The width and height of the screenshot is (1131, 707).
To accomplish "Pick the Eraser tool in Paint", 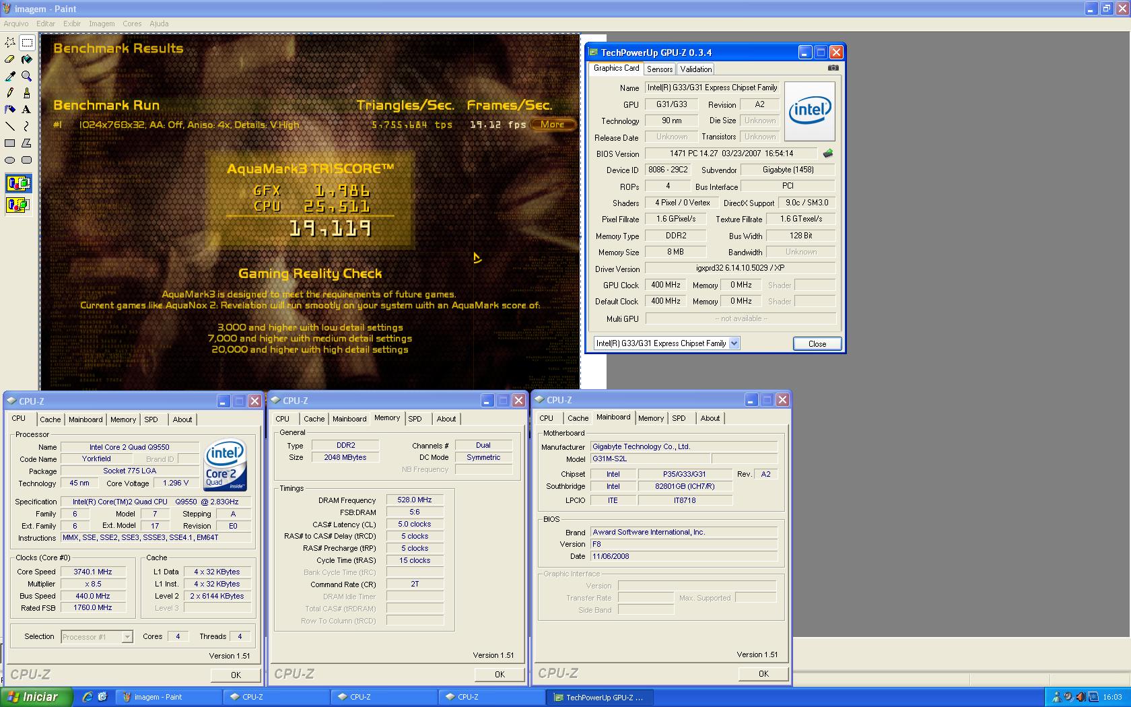I will (x=10, y=59).
